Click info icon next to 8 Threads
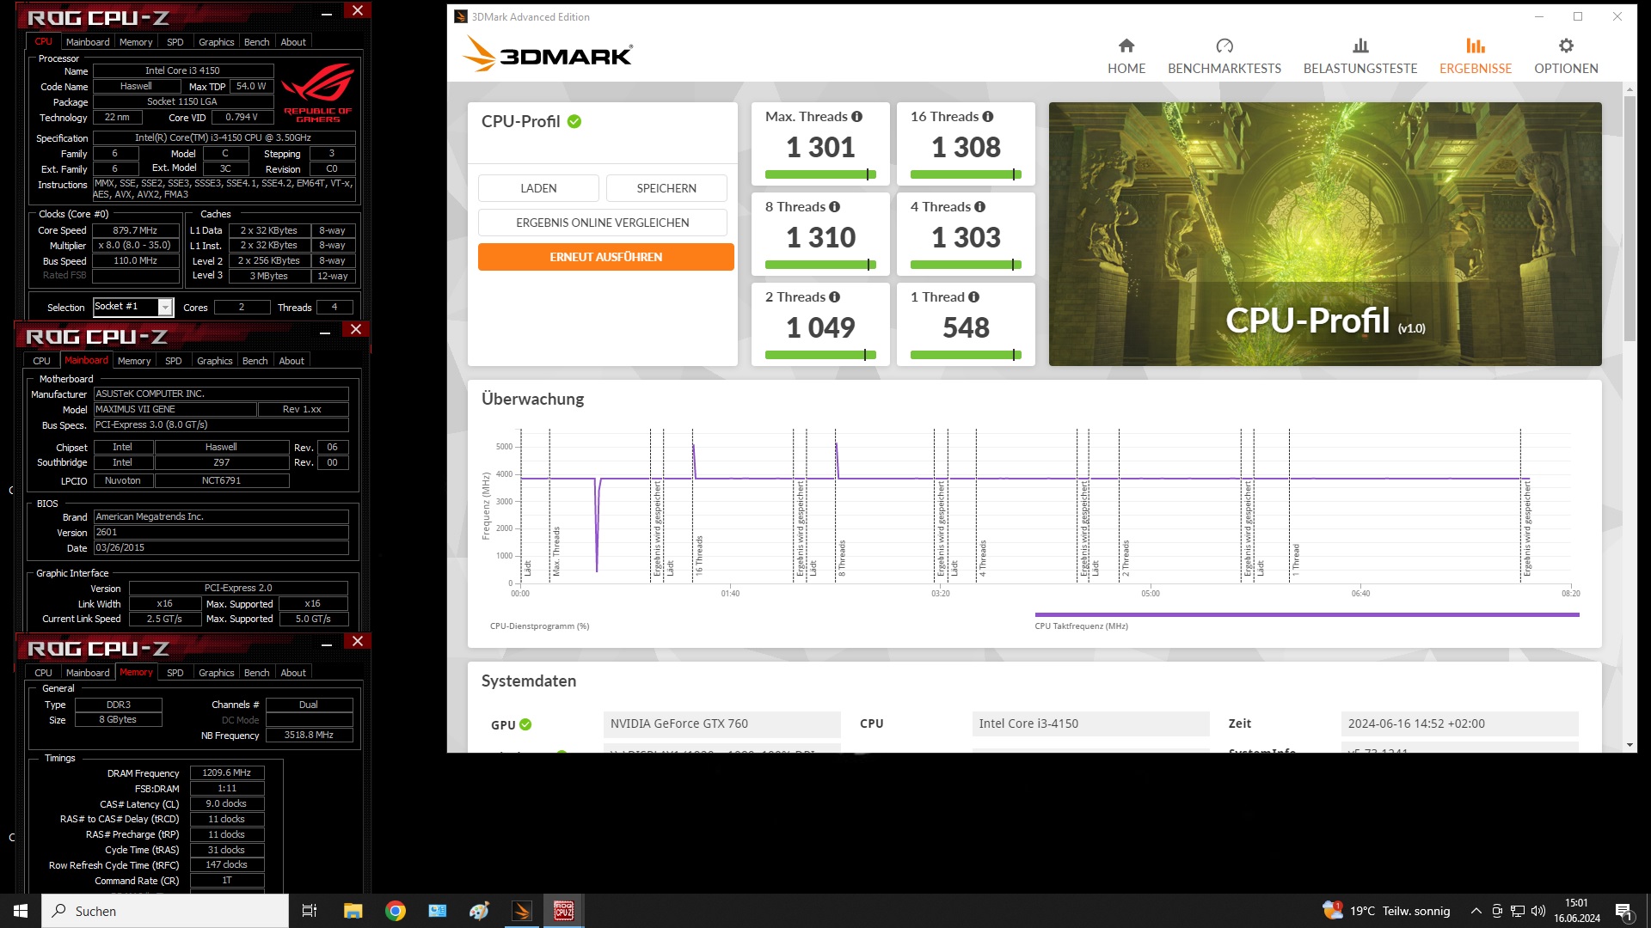The height and width of the screenshot is (928, 1651). [x=835, y=207]
